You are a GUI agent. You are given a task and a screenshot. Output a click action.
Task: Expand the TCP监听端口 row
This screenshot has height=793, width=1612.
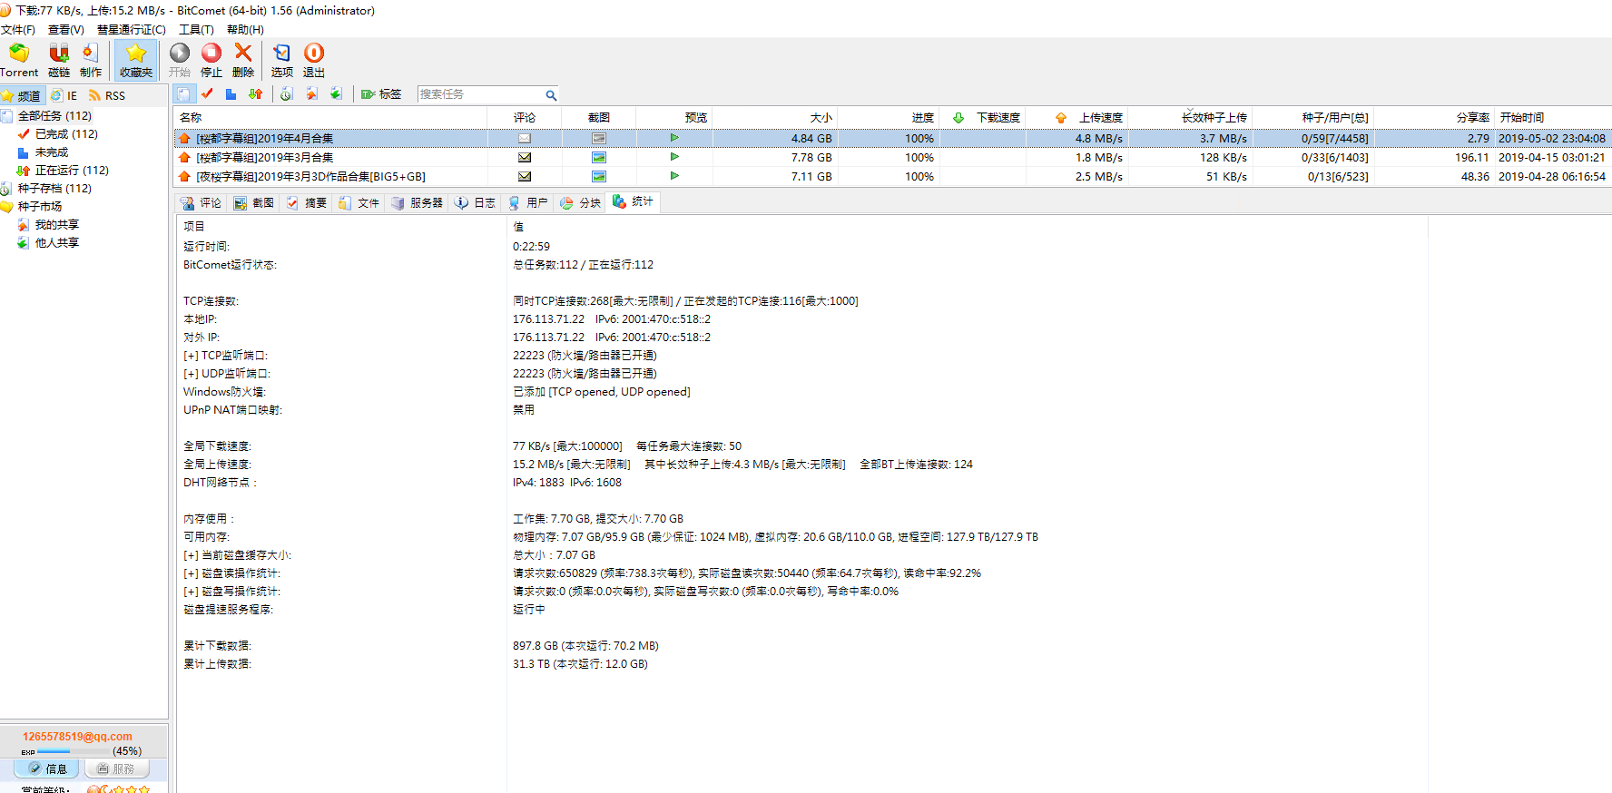point(191,356)
